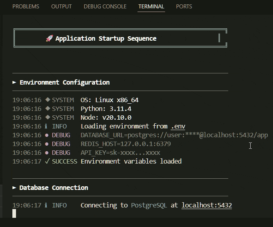Click the diamond icon on the OS: Linux line
This screenshot has height=227, width=273.
pyautogui.click(x=47, y=100)
